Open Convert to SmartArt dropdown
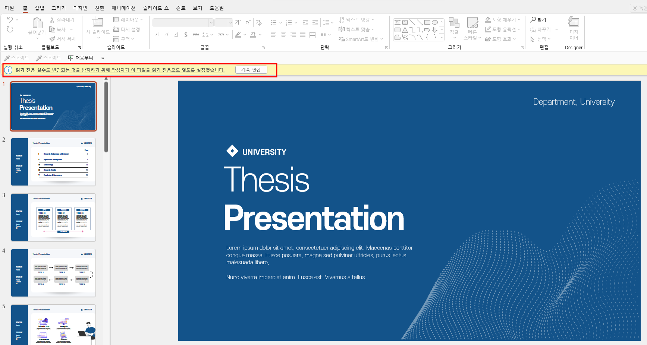Screen dimensions: 647x345 tap(361, 39)
